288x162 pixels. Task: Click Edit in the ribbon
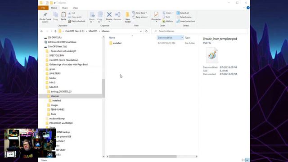pyautogui.click(x=166, y=17)
